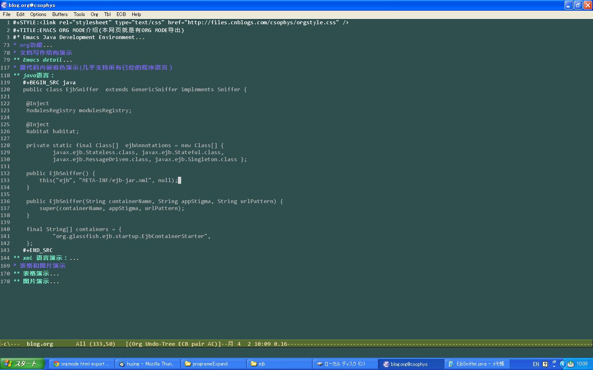Image resolution: width=593 pixels, height=370 pixels.
Task: Click the '#+END_SRC' line
Action: point(37,250)
